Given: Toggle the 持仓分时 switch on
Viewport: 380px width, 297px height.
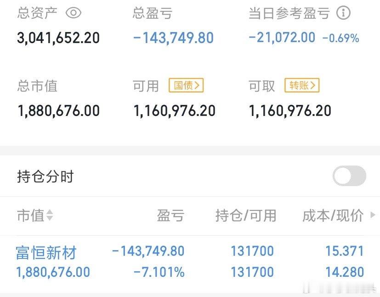Looking at the screenshot, I should pos(349,176).
